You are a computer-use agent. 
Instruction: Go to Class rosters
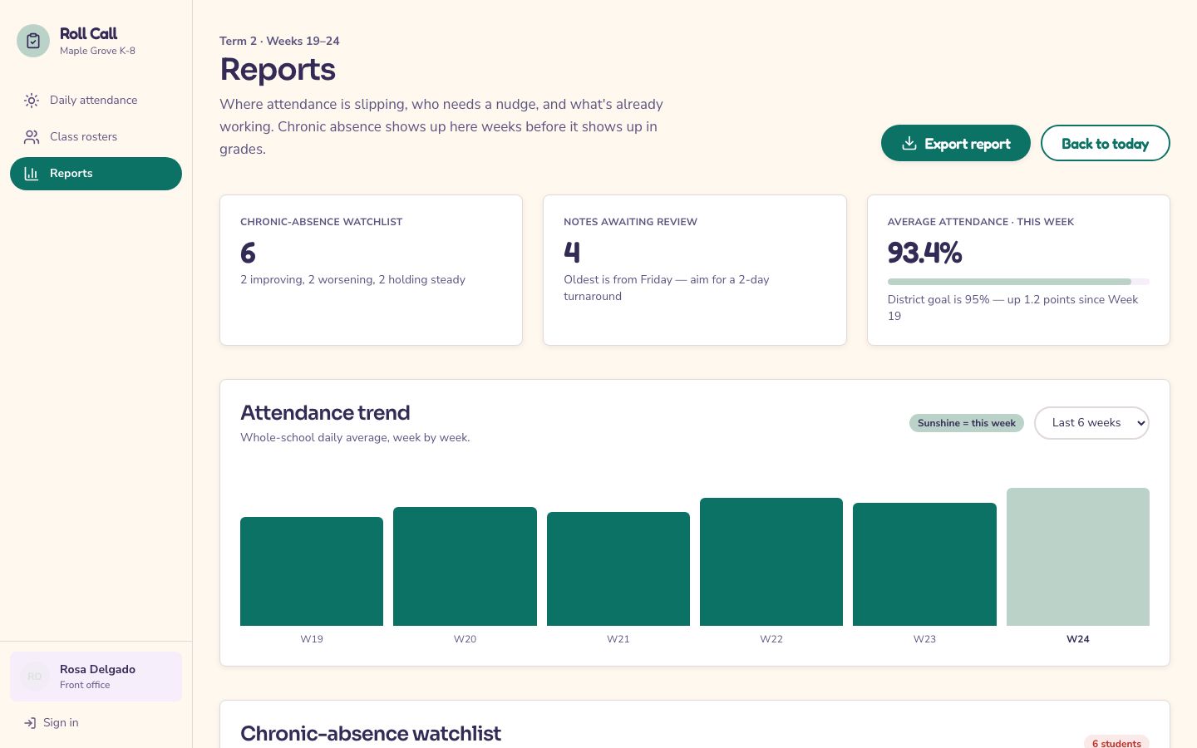(x=96, y=137)
